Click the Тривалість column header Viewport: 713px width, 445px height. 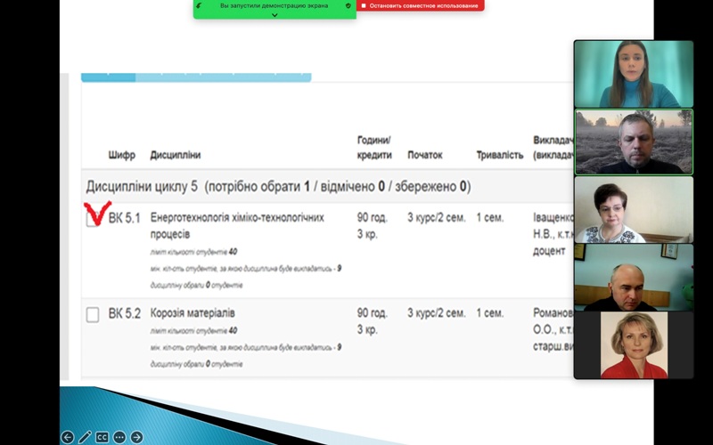500,155
